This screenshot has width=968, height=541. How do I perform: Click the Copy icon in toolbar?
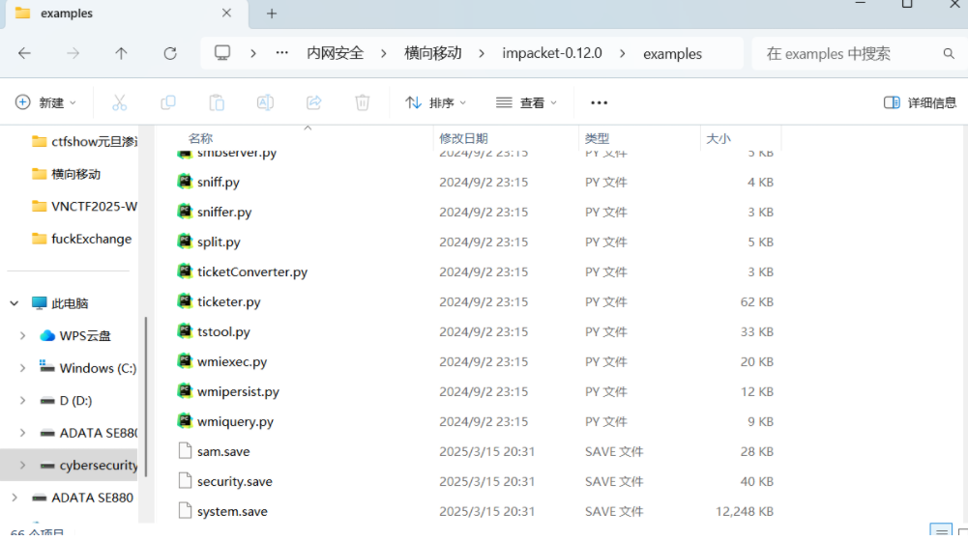pyautogui.click(x=168, y=102)
